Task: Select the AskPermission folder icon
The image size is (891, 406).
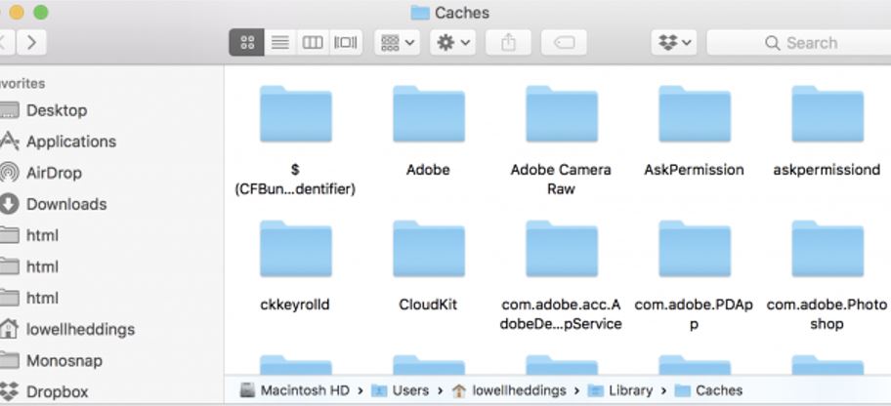Action: point(695,114)
